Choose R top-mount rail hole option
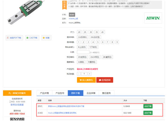The width and height of the screenshot is (168, 121). pyautogui.click(x=82, y=47)
